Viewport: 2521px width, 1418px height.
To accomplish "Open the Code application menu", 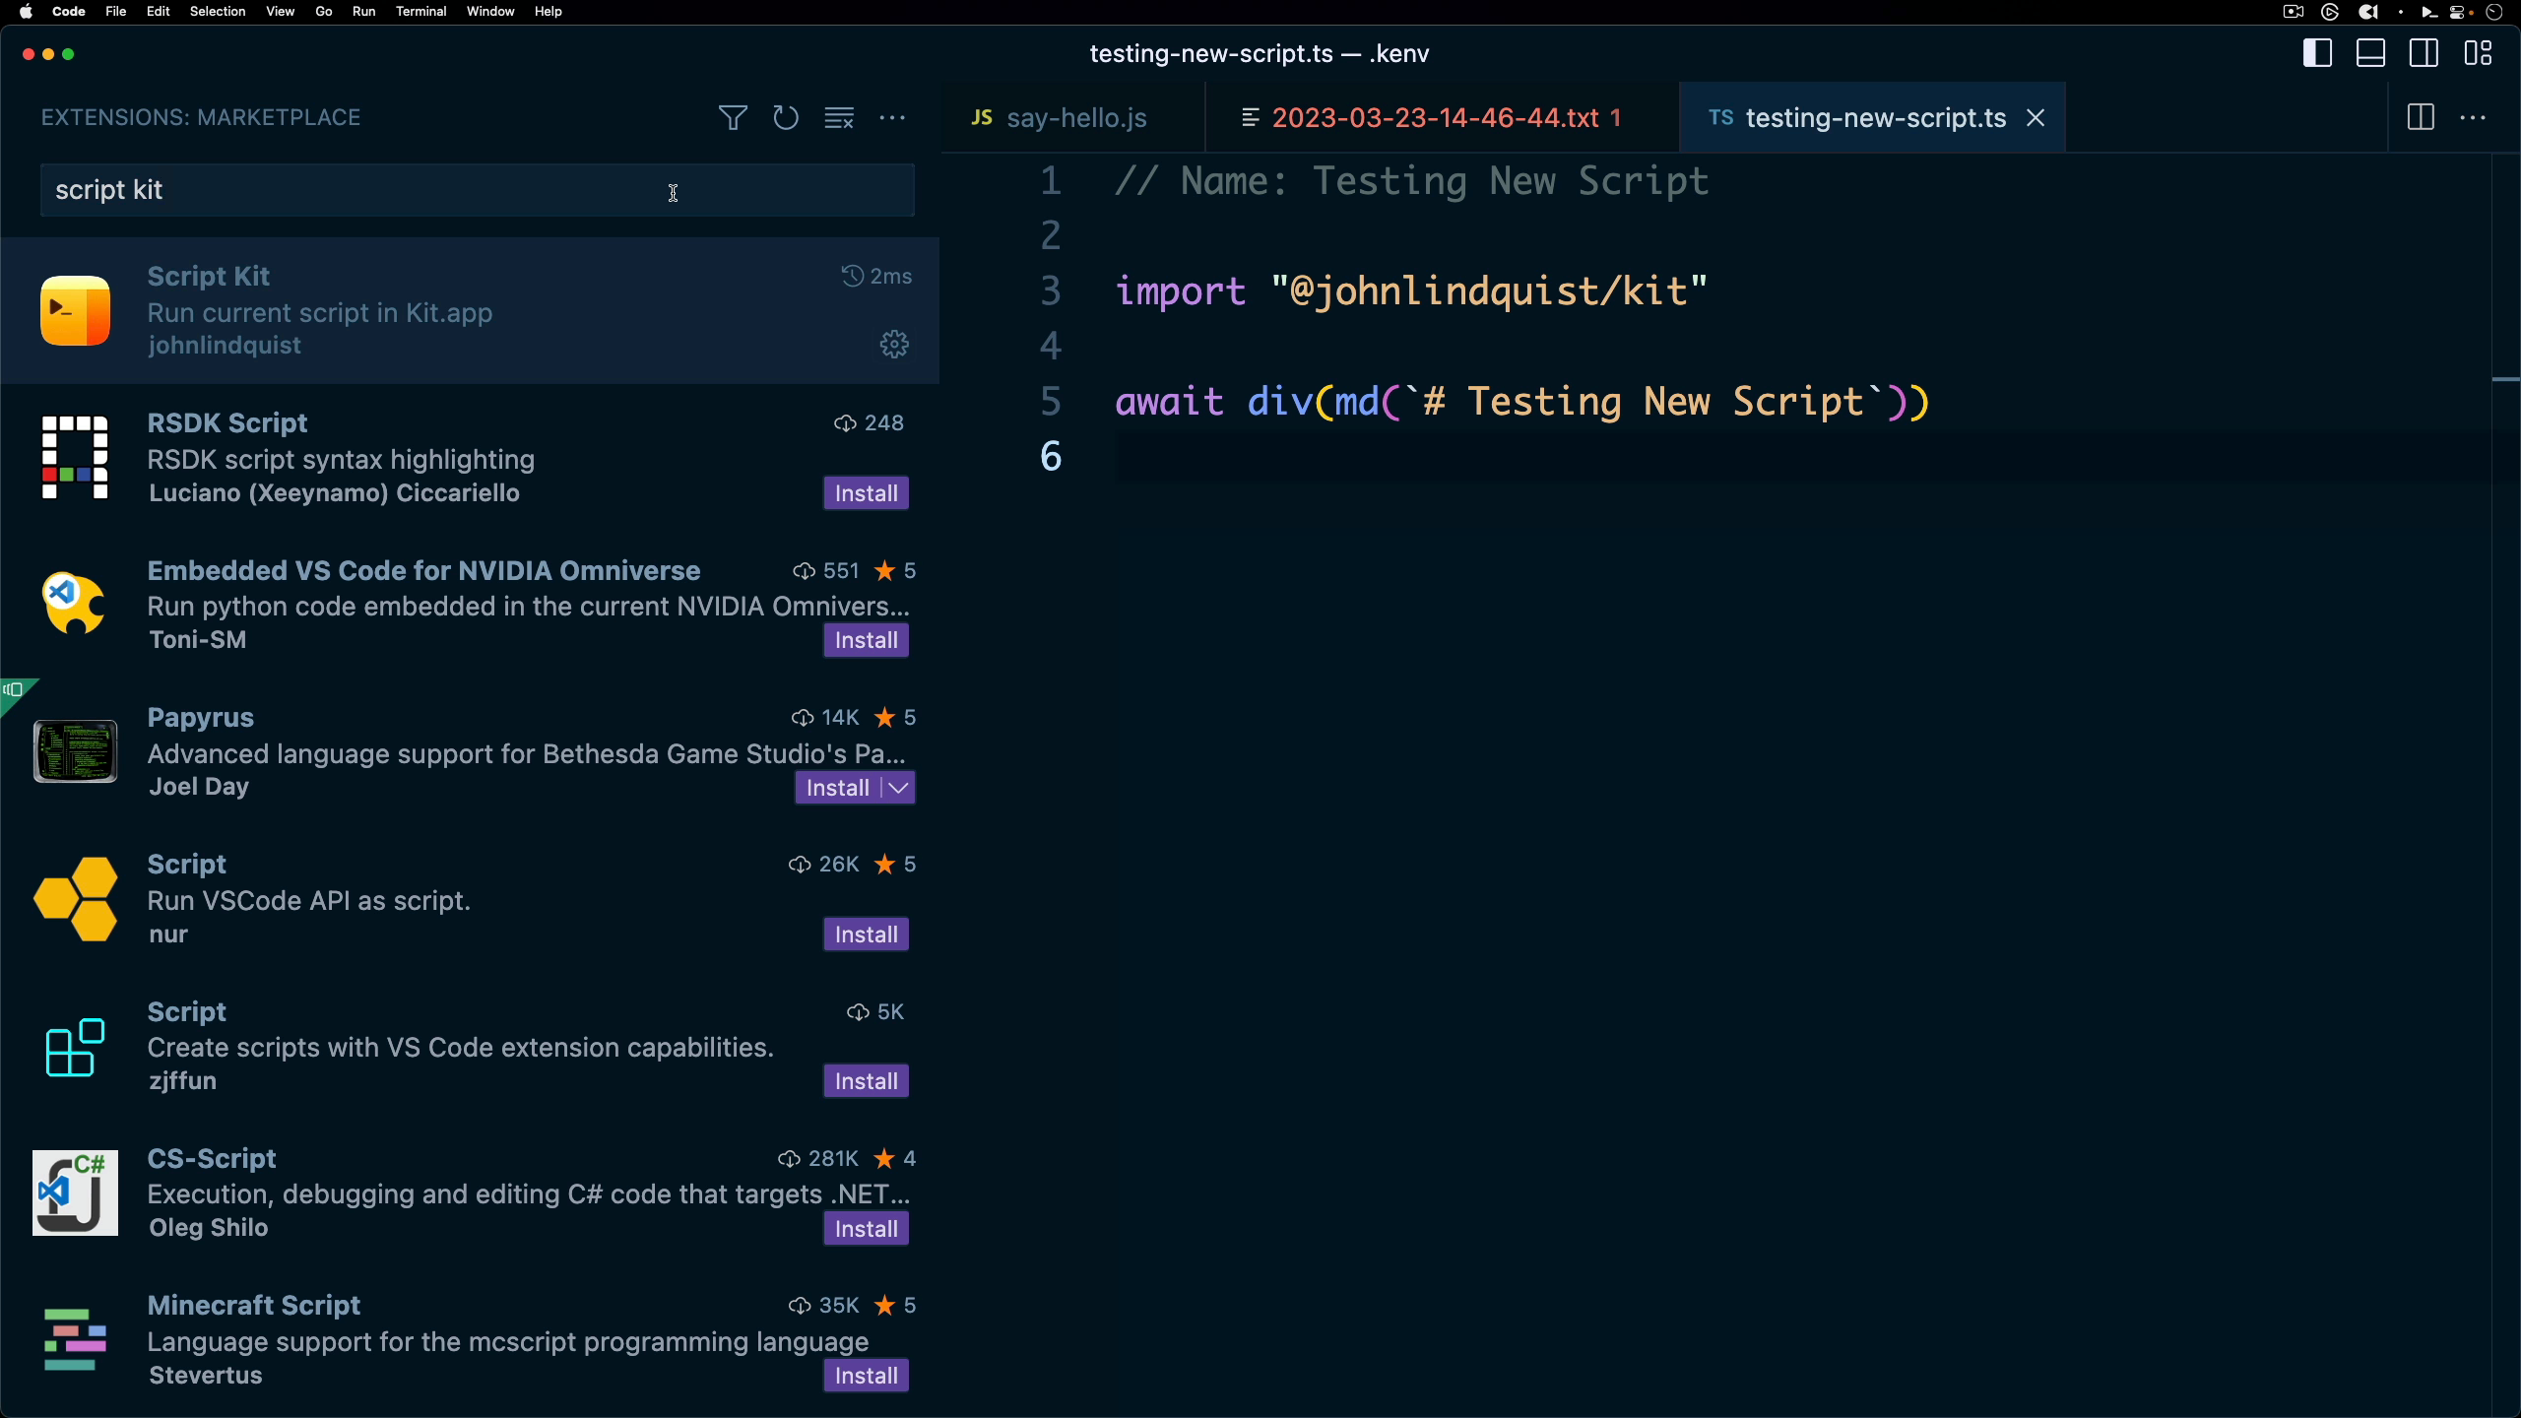I will (x=68, y=12).
